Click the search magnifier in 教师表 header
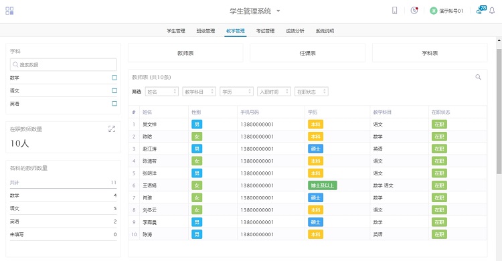Image resolution: width=502 pixels, height=261 pixels. (x=478, y=77)
